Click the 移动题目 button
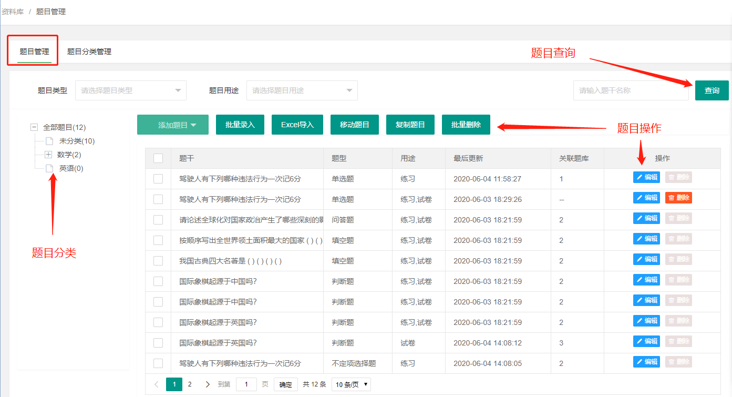Screen dimensions: 732x397 355,125
